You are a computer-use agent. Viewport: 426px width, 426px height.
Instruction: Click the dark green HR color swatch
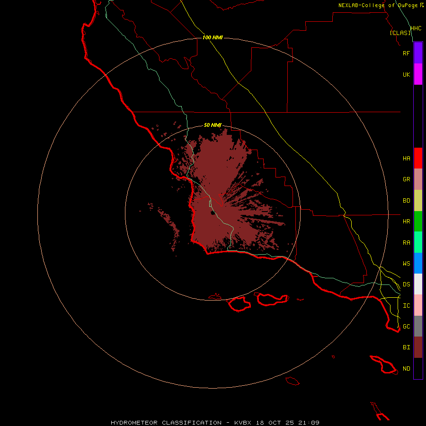(418, 222)
